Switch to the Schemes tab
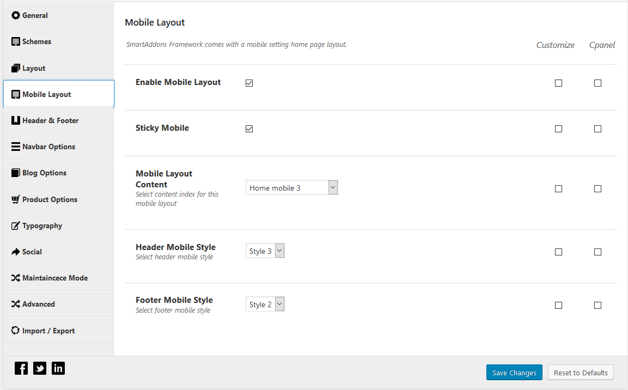The image size is (628, 390). pos(58,41)
